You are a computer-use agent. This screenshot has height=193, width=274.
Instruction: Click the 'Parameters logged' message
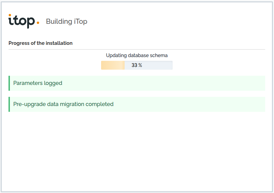pos(137,83)
